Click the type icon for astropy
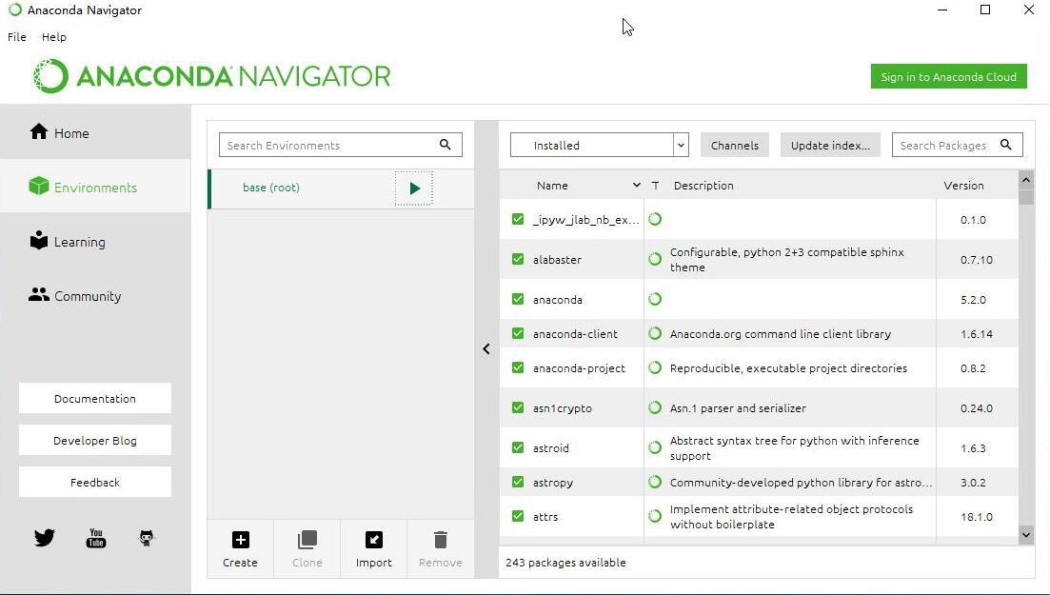 click(655, 482)
